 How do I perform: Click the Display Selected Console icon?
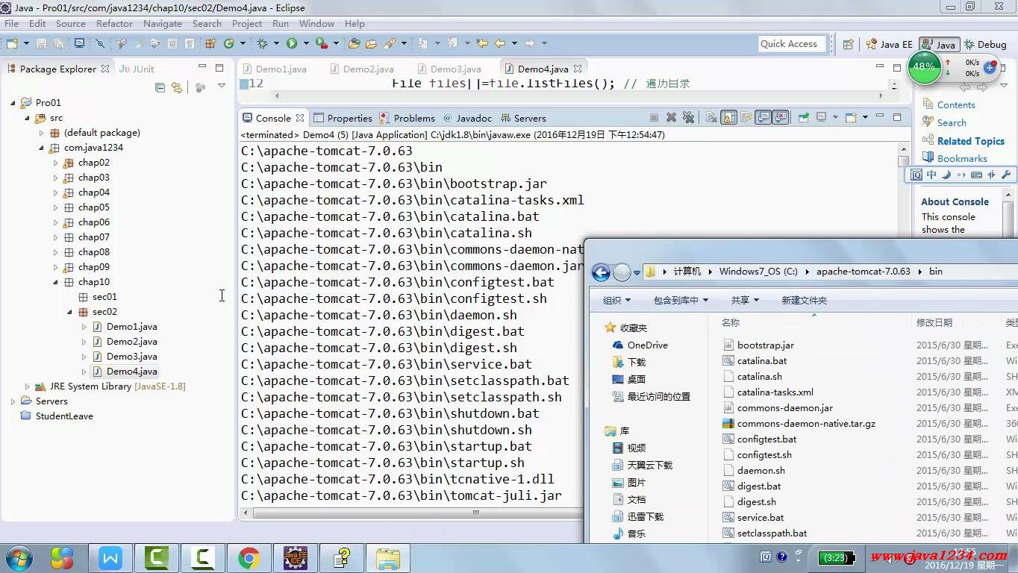[822, 117]
